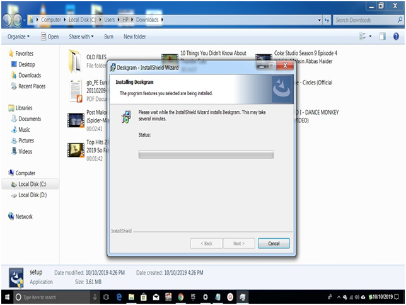The height and width of the screenshot is (305, 406).
Task: Select Network in the navigation pane
Action: click(x=24, y=217)
